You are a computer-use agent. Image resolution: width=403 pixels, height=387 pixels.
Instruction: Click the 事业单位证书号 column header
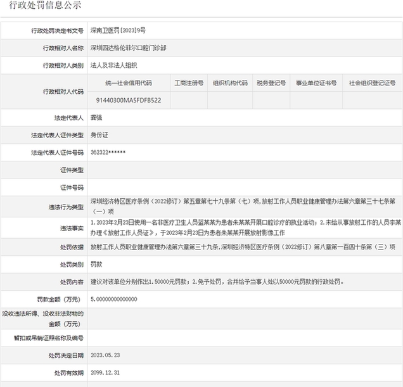pos(316,83)
